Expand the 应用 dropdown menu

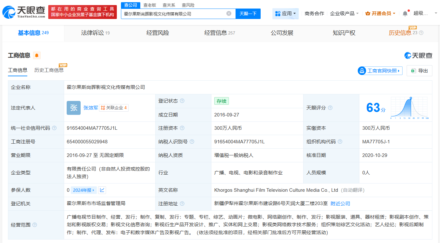click(285, 14)
